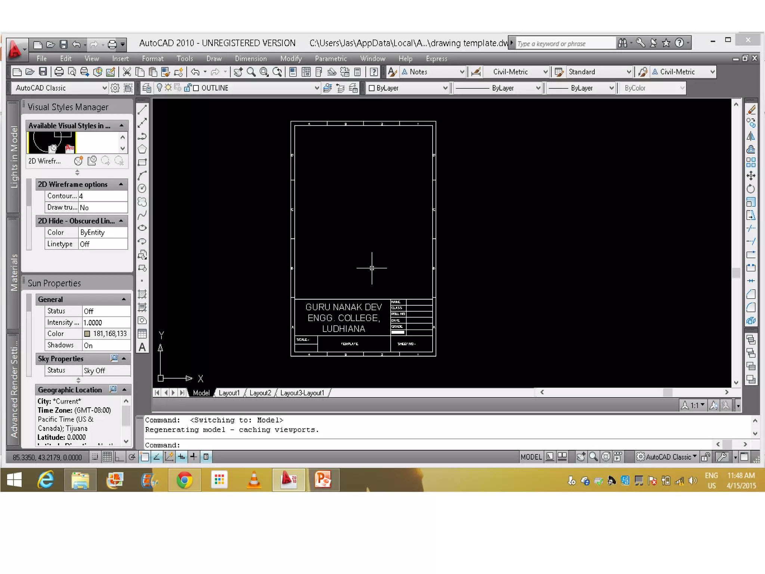Image resolution: width=765 pixels, height=574 pixels.
Task: Select the Line tool in draw toolbar
Action: click(142, 110)
